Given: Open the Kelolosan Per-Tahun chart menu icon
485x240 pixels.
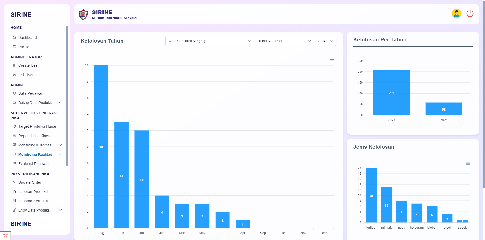Looking at the screenshot, I should point(468,56).
